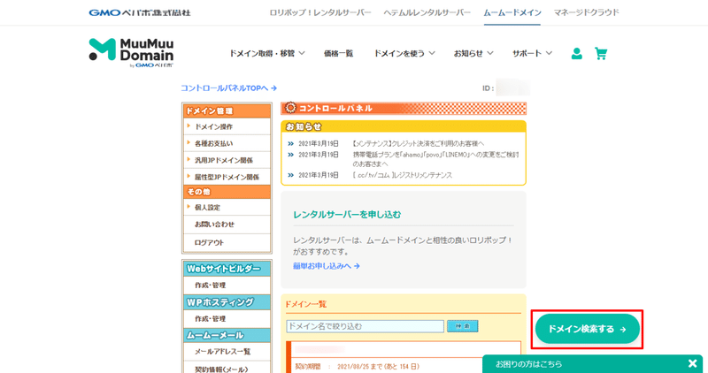Click the GMO Pepabo company logo
The width and height of the screenshot is (708, 373).
[x=140, y=12]
